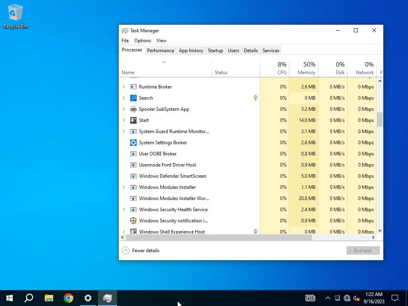Switch to the Users tab
The height and width of the screenshot is (306, 408).
pyautogui.click(x=233, y=51)
